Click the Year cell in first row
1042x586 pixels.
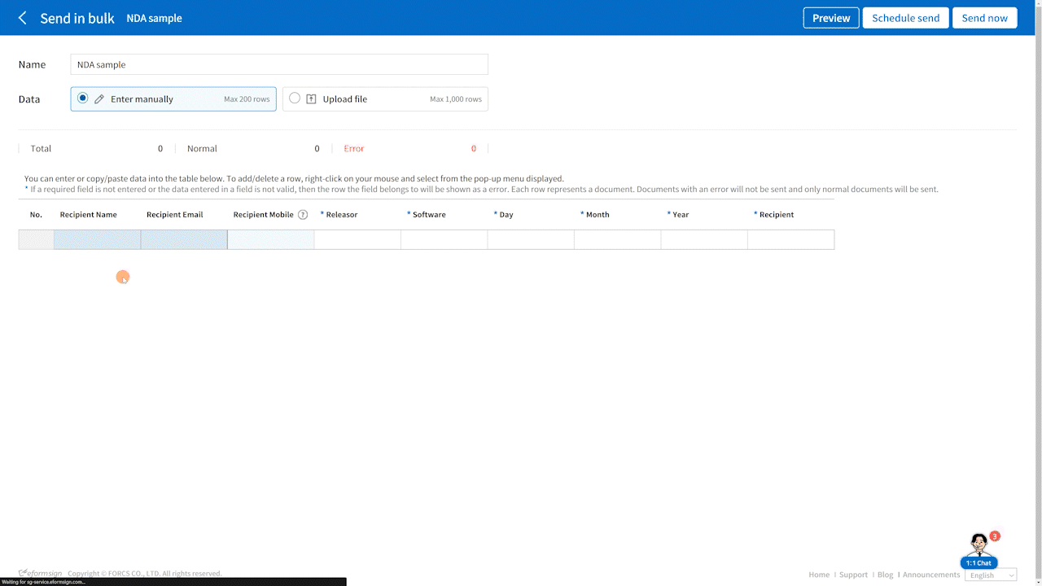coord(704,239)
